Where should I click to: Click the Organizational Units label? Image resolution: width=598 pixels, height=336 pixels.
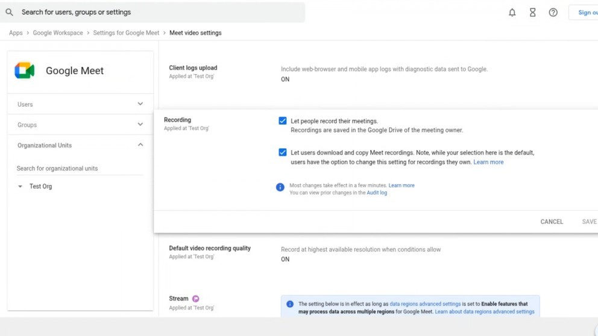click(x=45, y=145)
